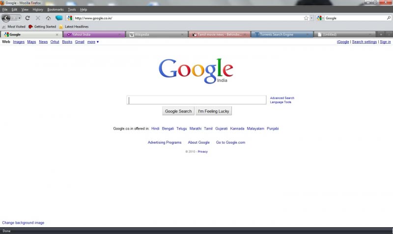Screen dimensions: 393x234
Task: Open the Tools menu
Action: tap(72, 9)
